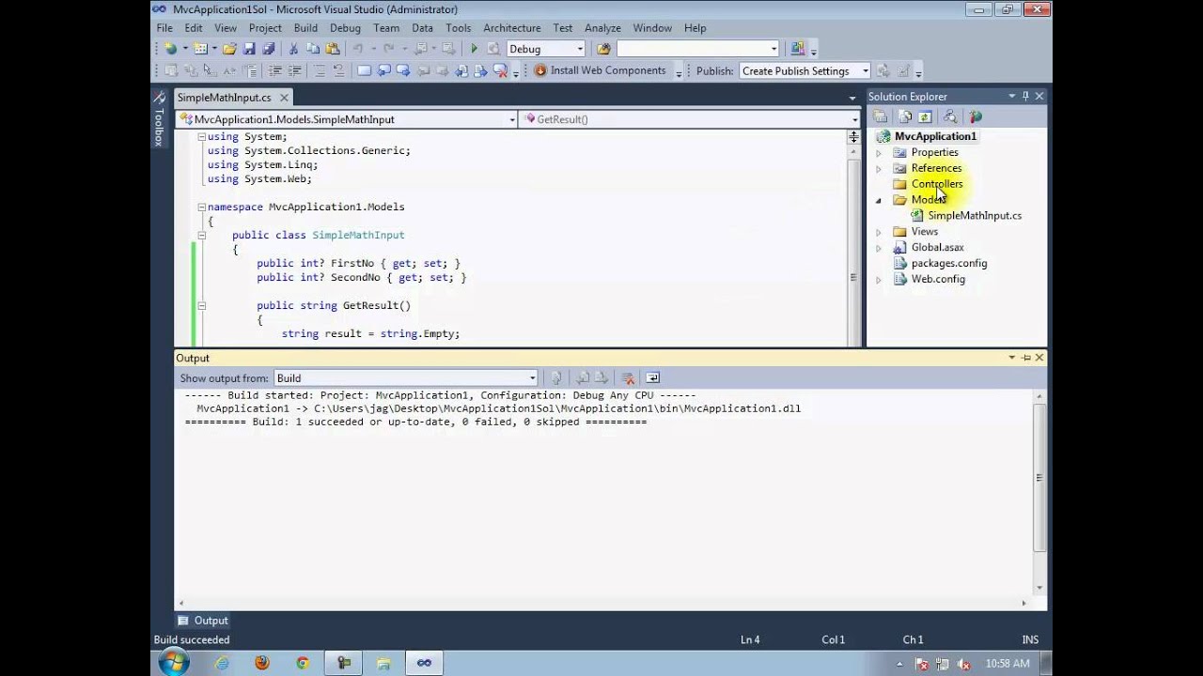Select SimpleMathInput.cs in Solution Explorer

click(x=975, y=216)
